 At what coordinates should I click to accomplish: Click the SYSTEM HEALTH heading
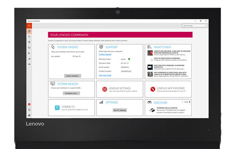point(68,84)
